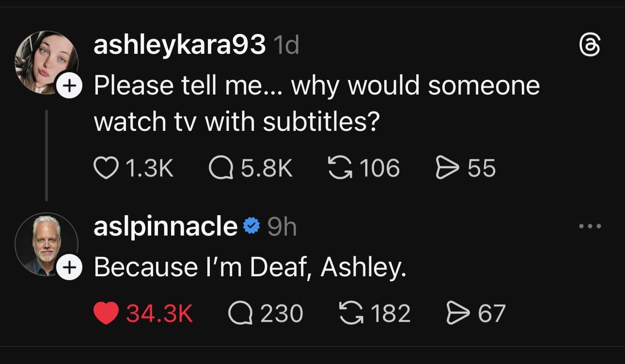Screen dimensions: 625x364
Task: Share ashleykara93's post via send icon
Action: (x=447, y=168)
